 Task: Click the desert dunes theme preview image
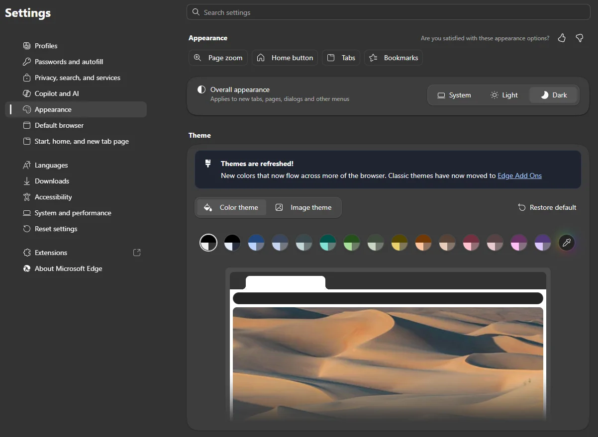(388, 363)
